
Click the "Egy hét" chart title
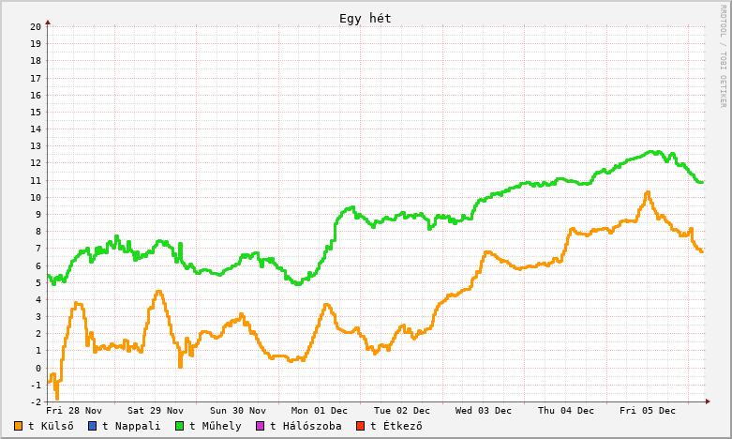(x=366, y=19)
